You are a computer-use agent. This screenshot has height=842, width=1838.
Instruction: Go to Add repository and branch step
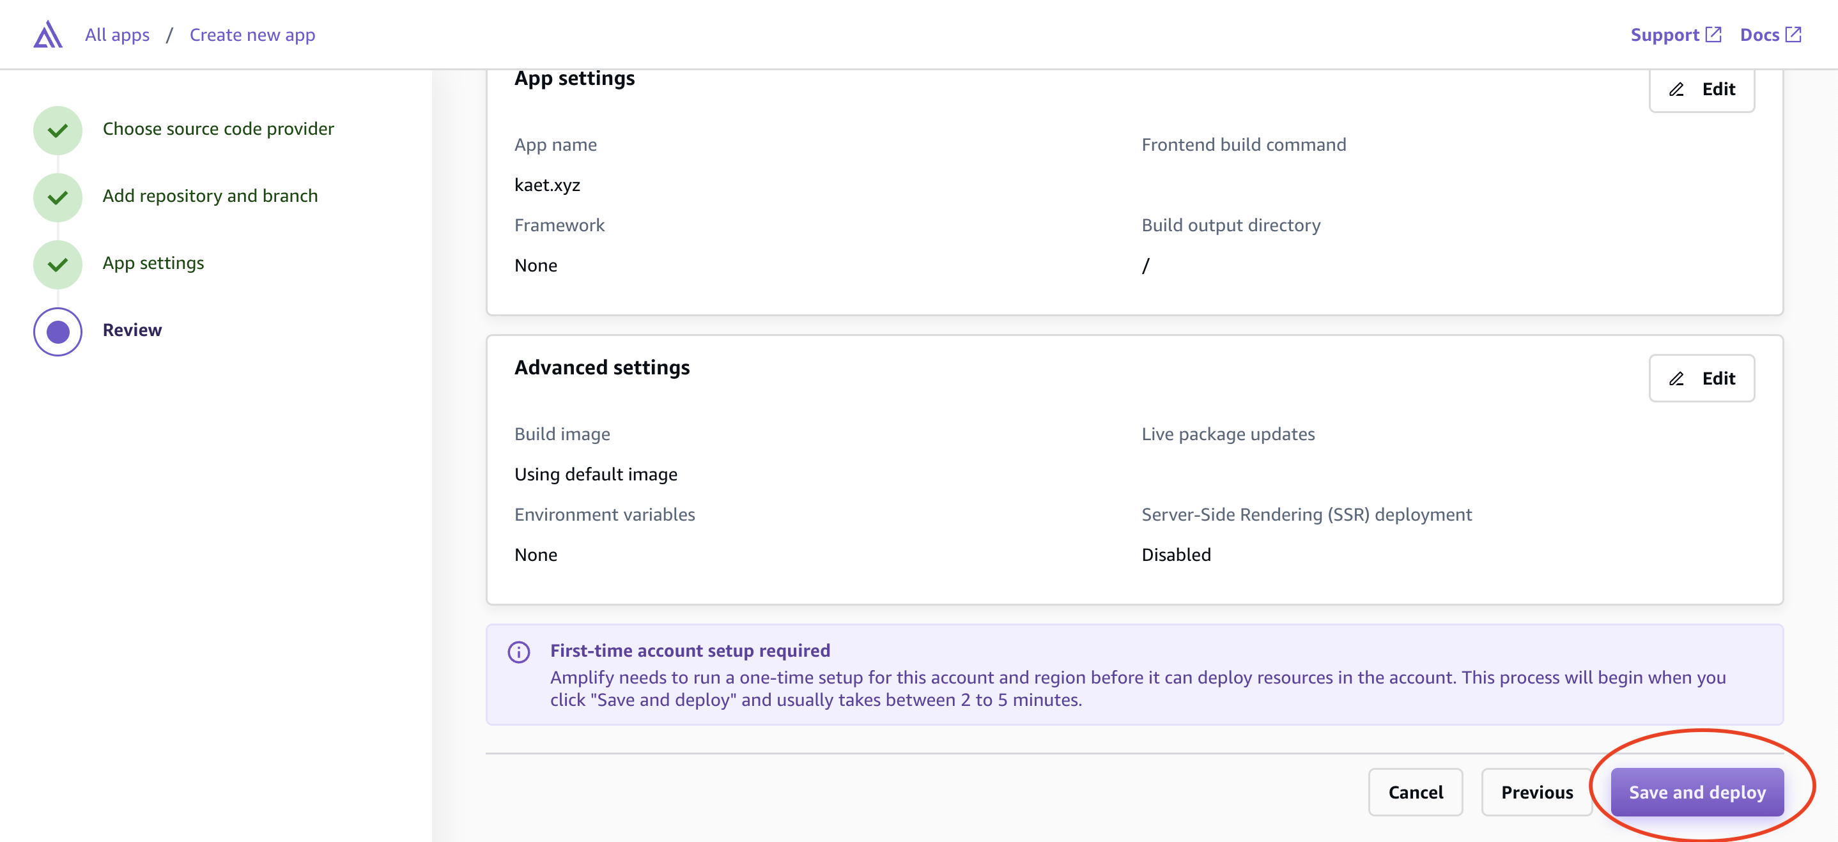point(210,195)
